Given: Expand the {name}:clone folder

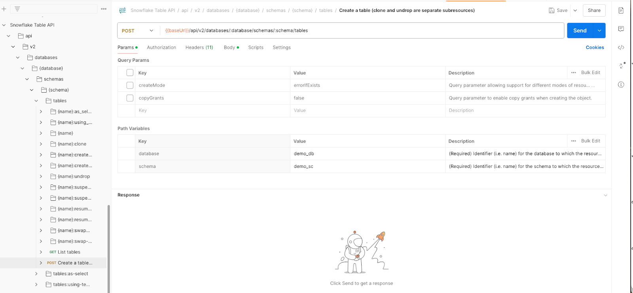Looking at the screenshot, I should coord(41,144).
